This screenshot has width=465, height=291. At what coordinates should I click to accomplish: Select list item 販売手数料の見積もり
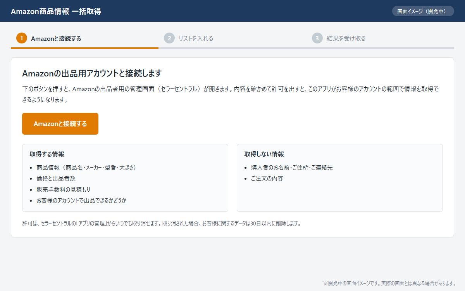click(x=64, y=189)
